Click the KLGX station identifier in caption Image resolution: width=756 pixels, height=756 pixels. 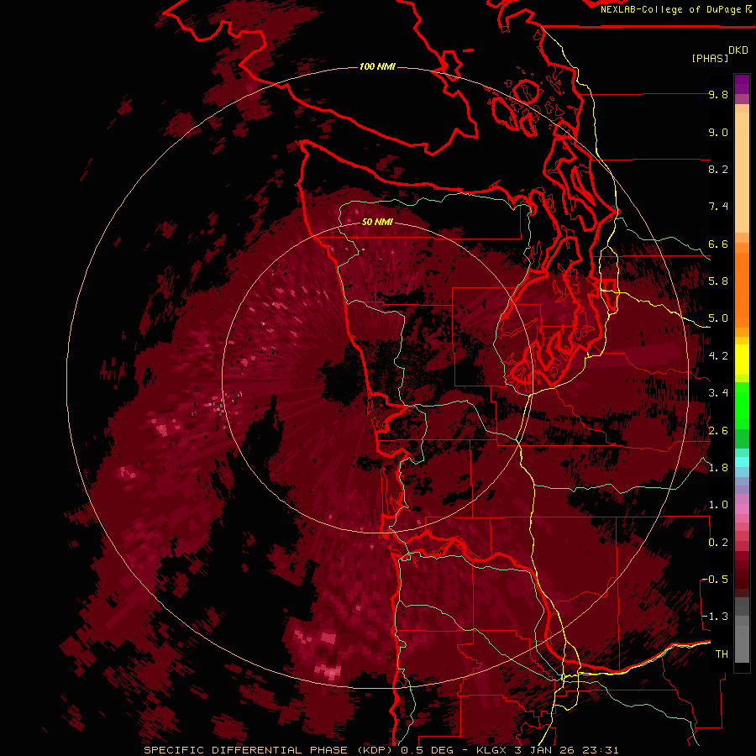tap(491, 750)
